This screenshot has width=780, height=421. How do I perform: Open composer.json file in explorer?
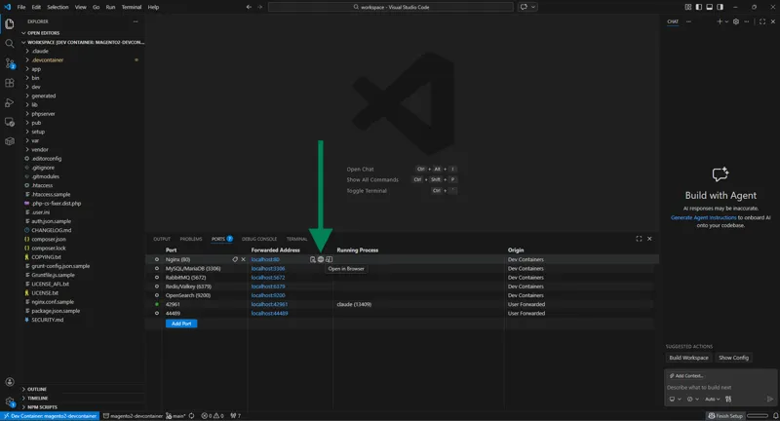pos(48,239)
